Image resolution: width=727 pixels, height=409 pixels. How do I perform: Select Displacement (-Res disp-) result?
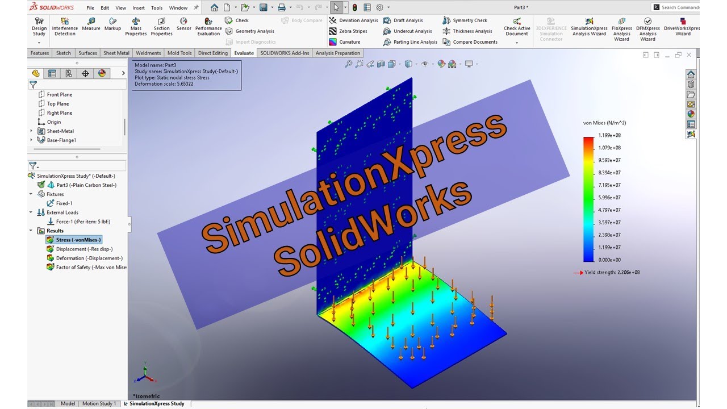80,249
